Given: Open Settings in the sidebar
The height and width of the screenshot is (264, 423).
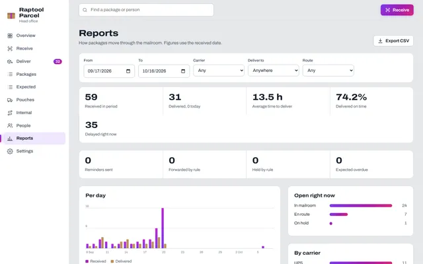Looking at the screenshot, I should pyautogui.click(x=24, y=151).
